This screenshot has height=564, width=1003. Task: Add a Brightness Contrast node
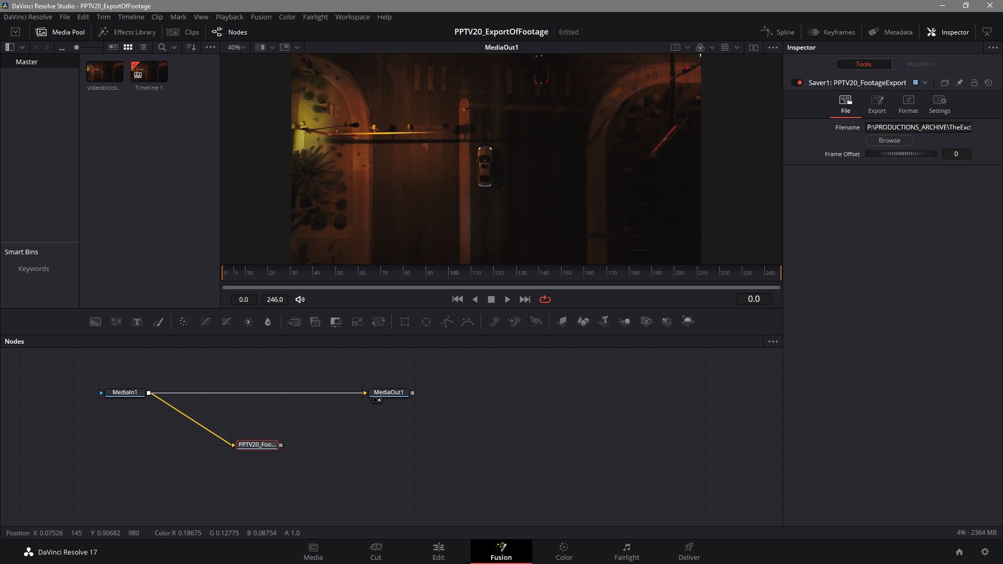pyautogui.click(x=248, y=322)
